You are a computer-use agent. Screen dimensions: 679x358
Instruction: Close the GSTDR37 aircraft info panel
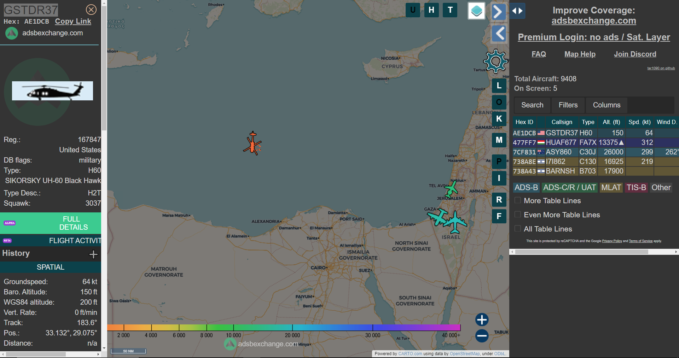(91, 10)
